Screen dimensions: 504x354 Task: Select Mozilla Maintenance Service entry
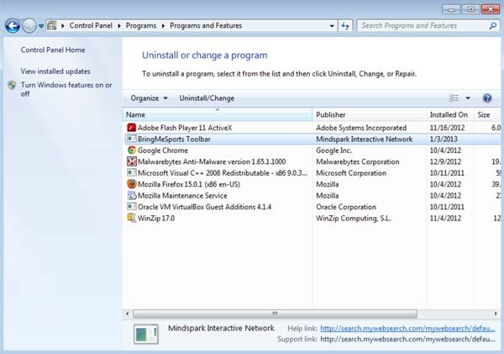[182, 195]
